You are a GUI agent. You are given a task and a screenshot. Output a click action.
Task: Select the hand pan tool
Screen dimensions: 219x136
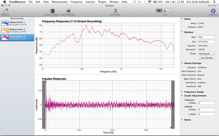tap(171, 11)
